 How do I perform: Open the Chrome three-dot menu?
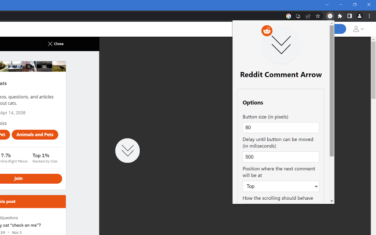coord(369,16)
